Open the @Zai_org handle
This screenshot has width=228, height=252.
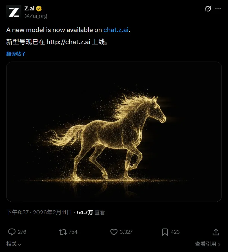(x=36, y=16)
